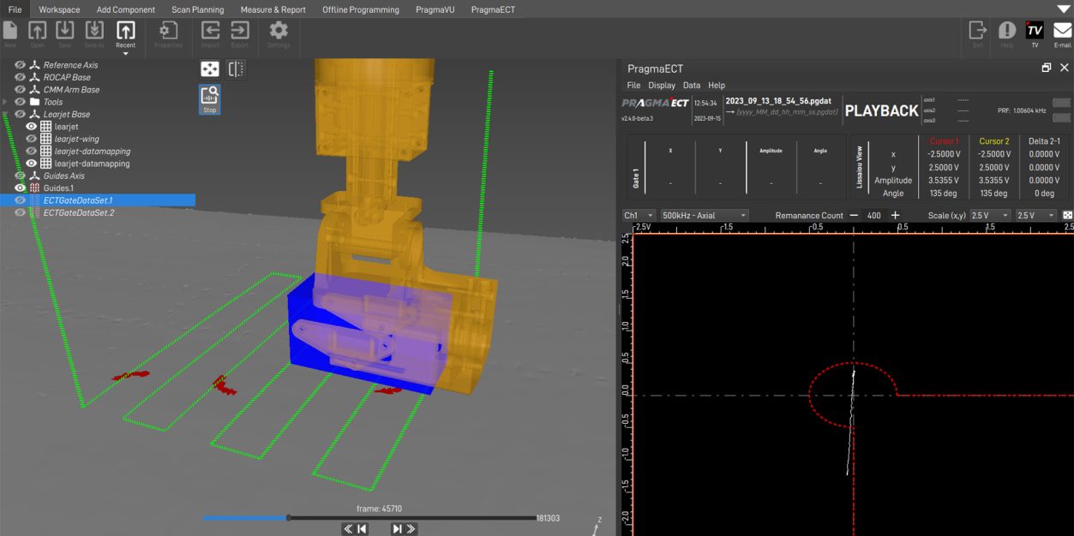Jump to last frame with double-right arrow
The image size is (1074, 536).
[411, 529]
